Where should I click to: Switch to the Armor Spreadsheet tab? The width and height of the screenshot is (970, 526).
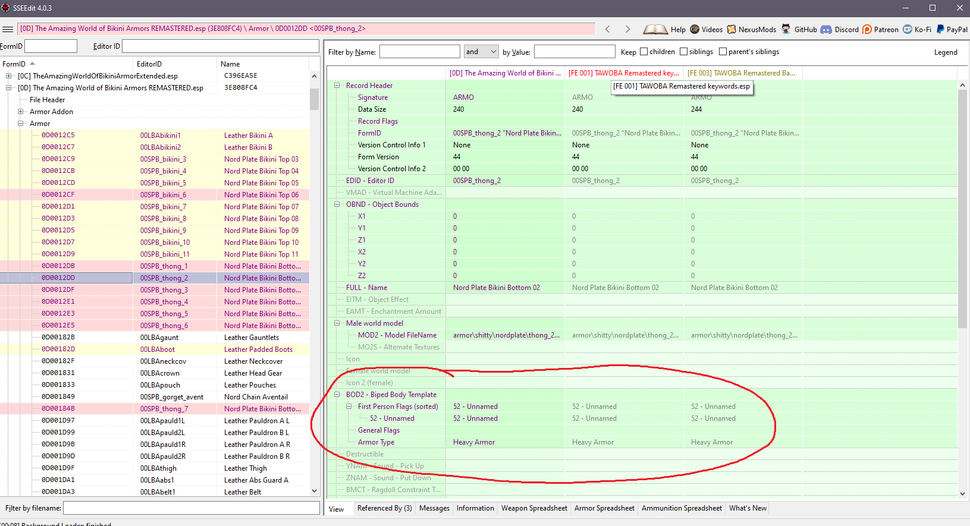[604, 508]
